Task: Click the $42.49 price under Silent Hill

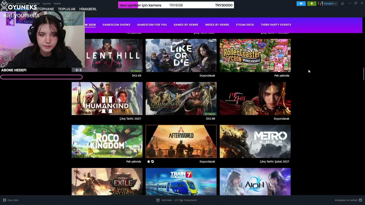Action: (x=137, y=75)
